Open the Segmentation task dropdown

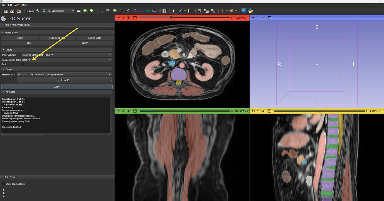(109, 60)
